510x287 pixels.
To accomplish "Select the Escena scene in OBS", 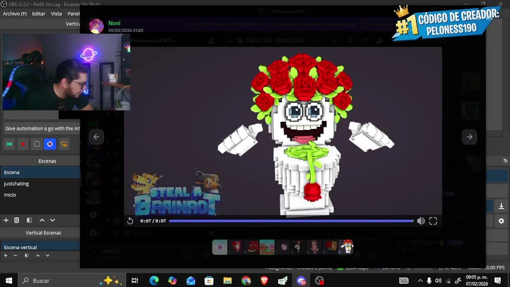I will pos(40,172).
